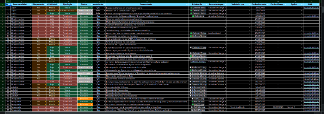Select cell 'Reporte de Tipografías'
This screenshot has height=114, width=324.
[147, 90]
